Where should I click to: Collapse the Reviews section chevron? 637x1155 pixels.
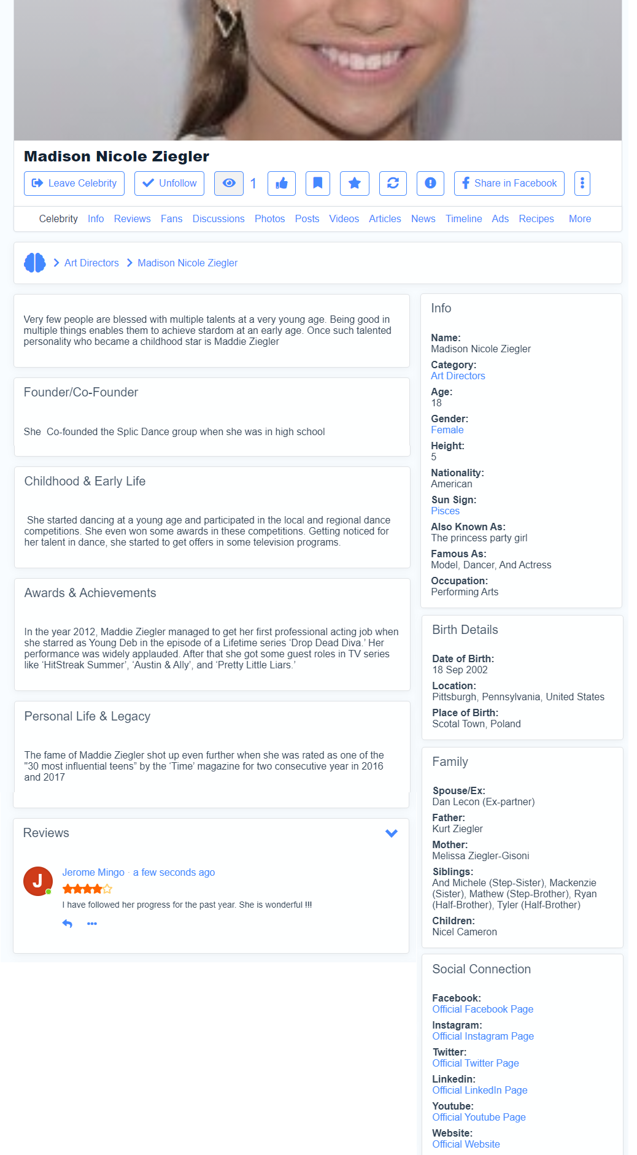point(392,833)
